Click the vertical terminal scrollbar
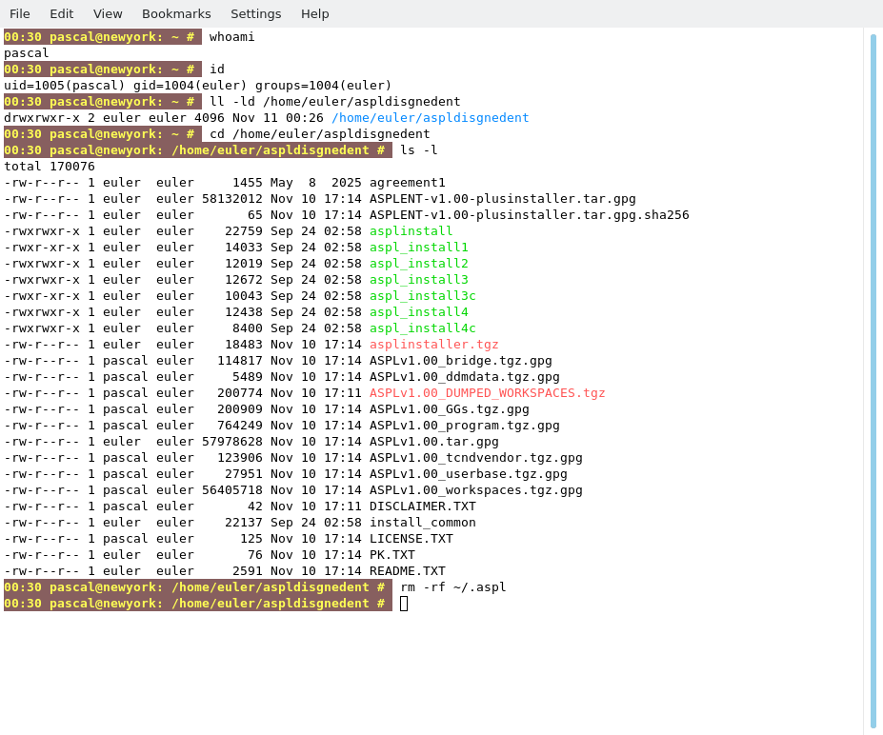Image resolution: width=883 pixels, height=735 pixels. 873,381
